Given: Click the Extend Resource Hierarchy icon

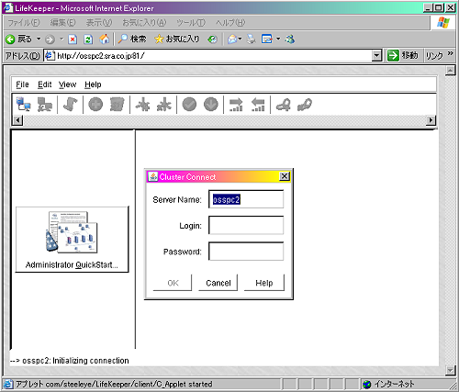Looking at the screenshot, I should click(x=236, y=105).
